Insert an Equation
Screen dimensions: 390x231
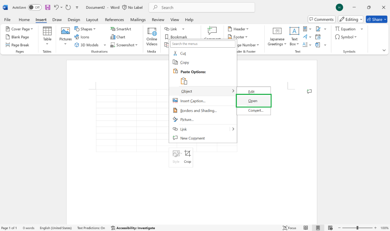pyautogui.click(x=345, y=29)
